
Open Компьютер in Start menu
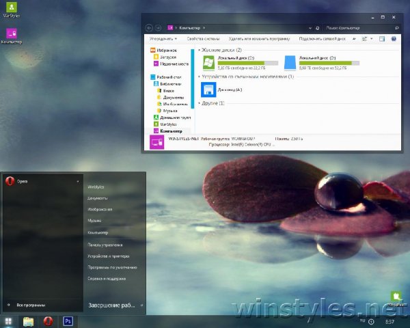point(98,232)
